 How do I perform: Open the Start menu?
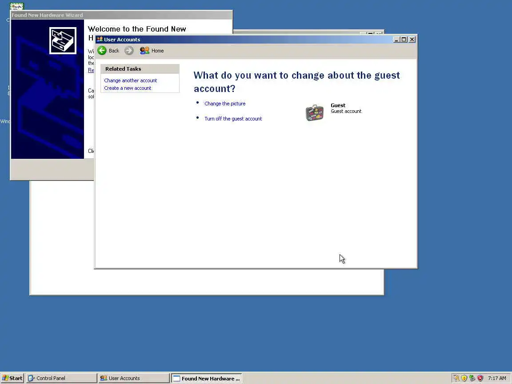[x=12, y=378]
